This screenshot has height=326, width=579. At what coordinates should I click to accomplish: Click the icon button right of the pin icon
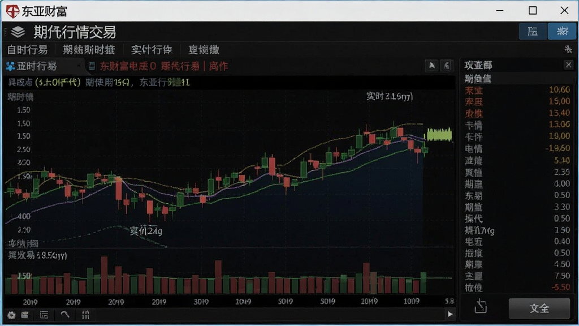pos(447,66)
